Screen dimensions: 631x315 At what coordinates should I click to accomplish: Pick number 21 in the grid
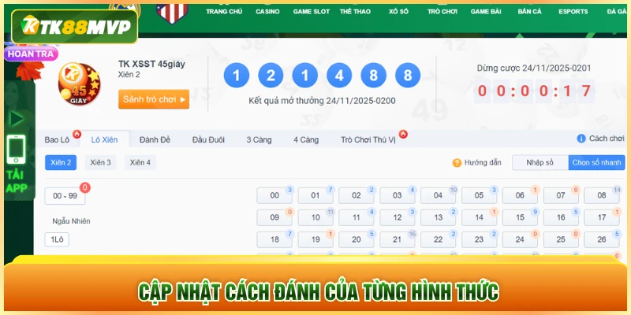pos(398,240)
